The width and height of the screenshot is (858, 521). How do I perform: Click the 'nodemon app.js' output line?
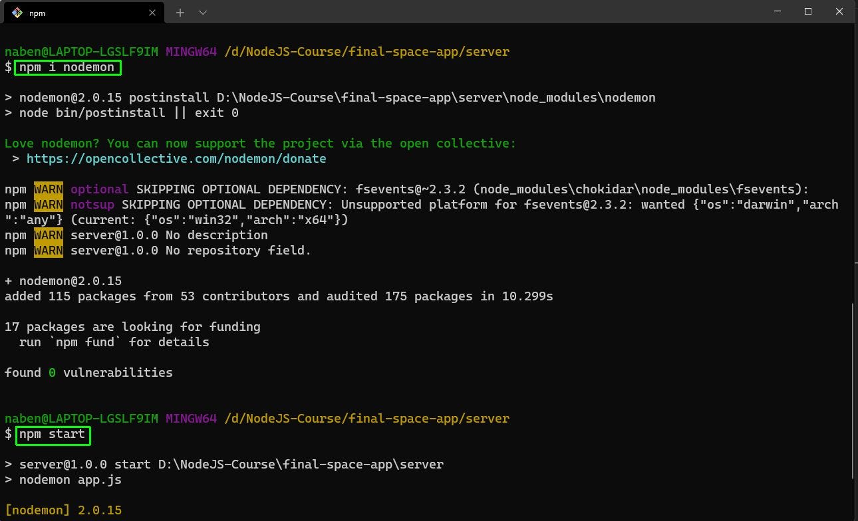pyautogui.click(x=63, y=480)
